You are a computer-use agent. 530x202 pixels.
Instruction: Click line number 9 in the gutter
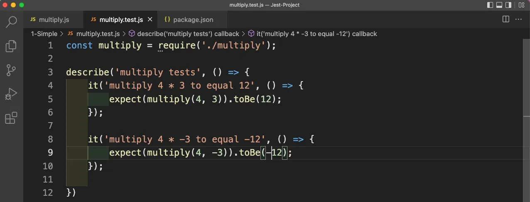point(50,153)
